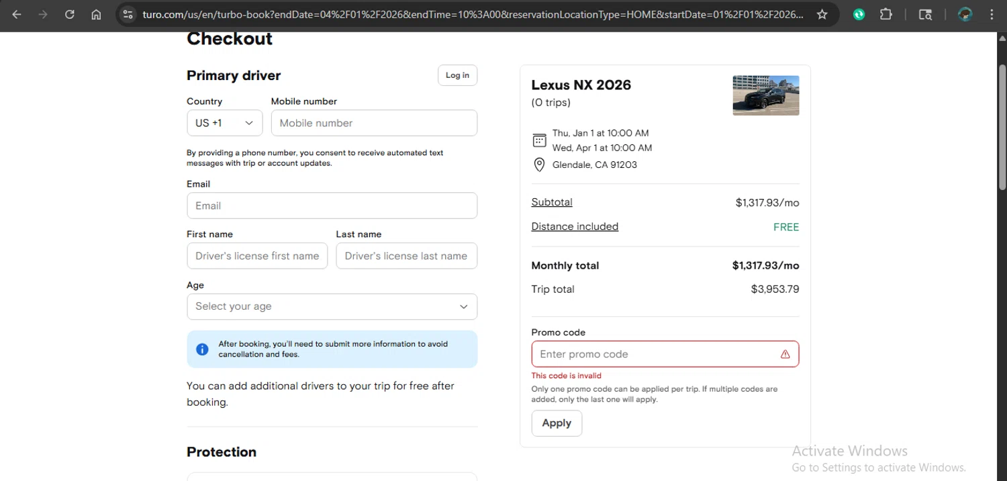Expand the Select your age dropdown
This screenshot has height=481, width=1007.
pos(332,306)
